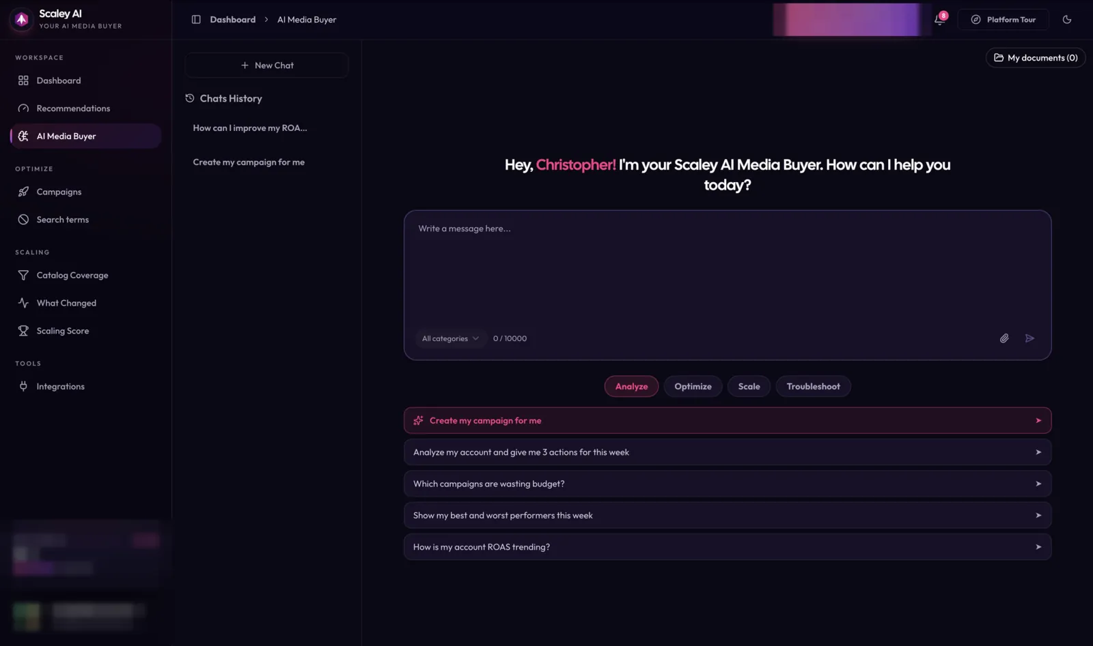Click the paperclip attachment icon
The width and height of the screenshot is (1093, 646).
click(1004, 338)
